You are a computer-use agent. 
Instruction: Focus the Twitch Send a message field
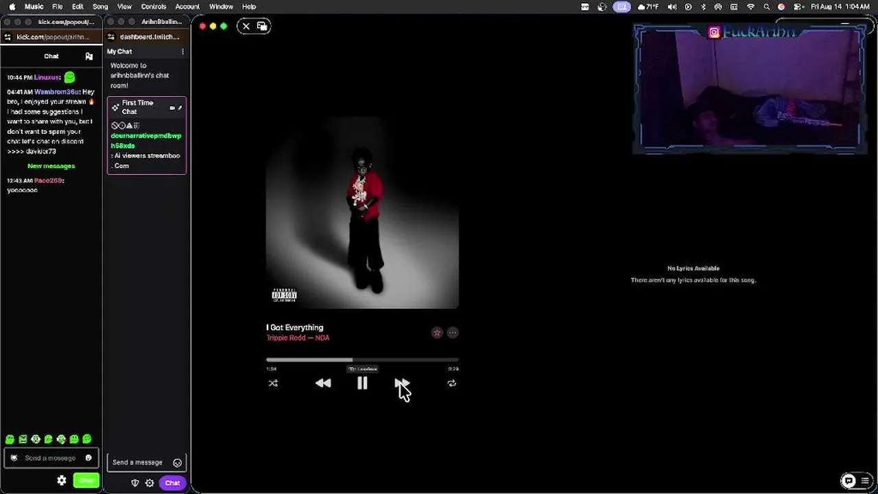146,462
